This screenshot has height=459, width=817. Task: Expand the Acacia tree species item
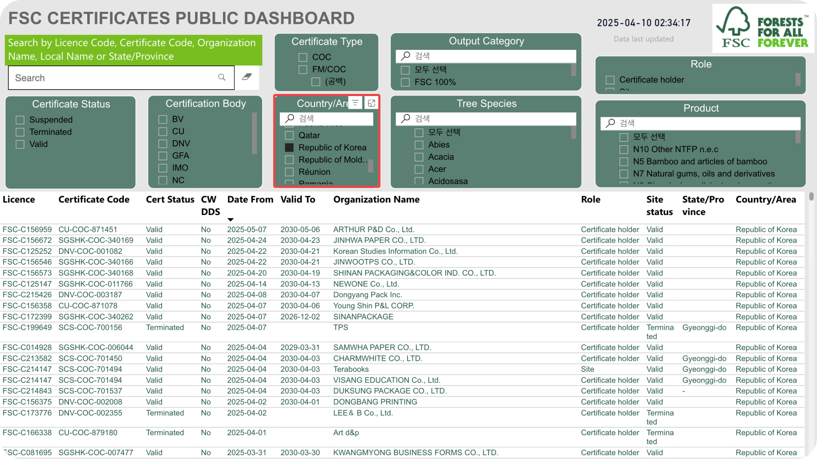pyautogui.click(x=406, y=157)
